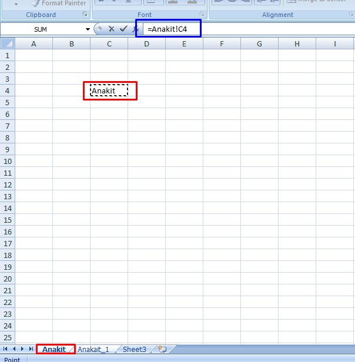The height and width of the screenshot is (362, 355).
Task: Select row 18 header
Action: 8,255
